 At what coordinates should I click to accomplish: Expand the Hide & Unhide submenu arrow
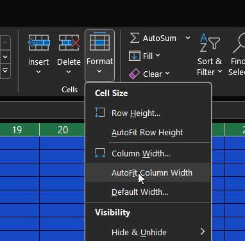203,231
